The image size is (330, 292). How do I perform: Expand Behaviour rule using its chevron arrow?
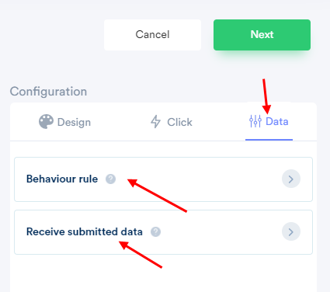291,179
